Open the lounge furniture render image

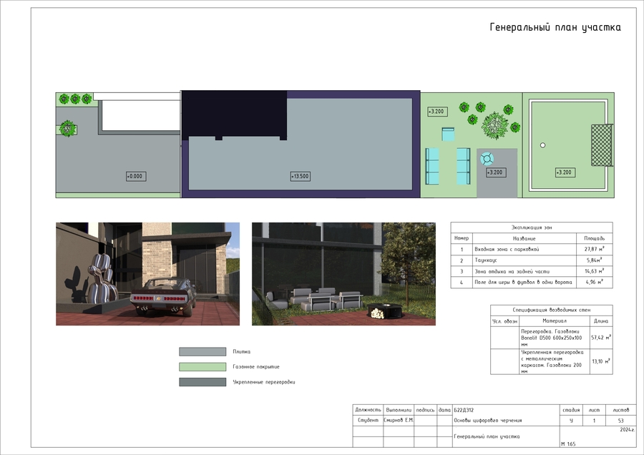(x=343, y=274)
